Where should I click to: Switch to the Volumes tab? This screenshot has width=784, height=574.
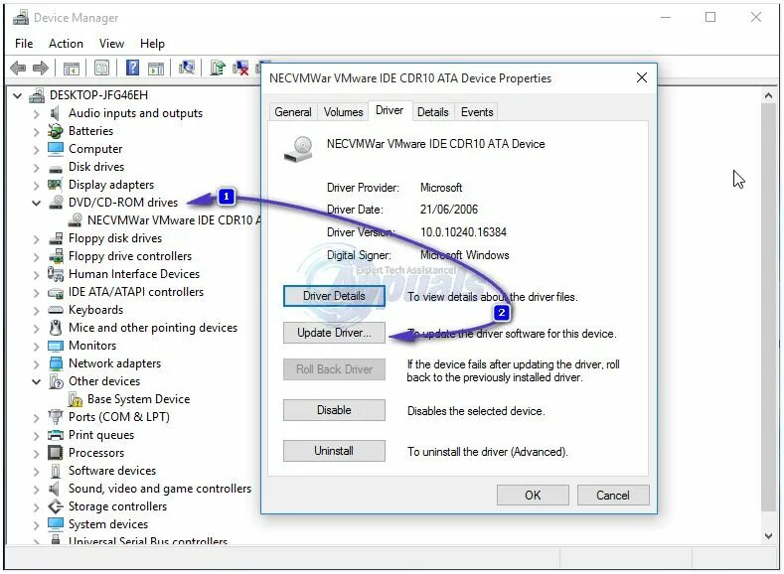click(343, 112)
